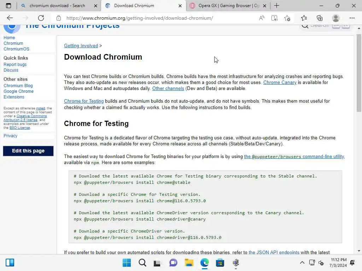This screenshot has height=271, width=362.
Task: Close the Download Chromium tab
Action: click(180, 6)
